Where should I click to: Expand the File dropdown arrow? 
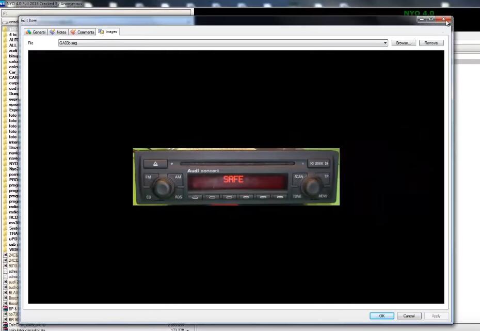(385, 43)
